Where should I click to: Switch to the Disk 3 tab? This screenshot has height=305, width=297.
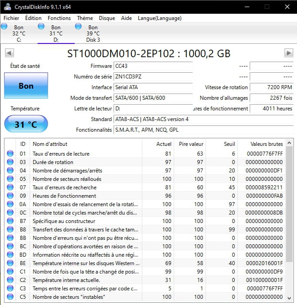93,33
